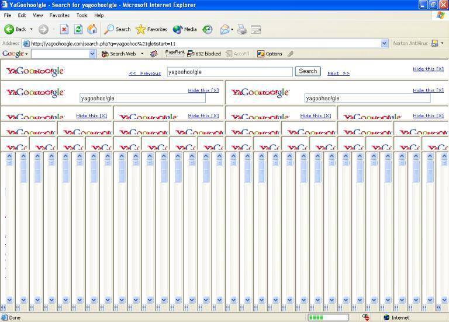Open the Help menu
This screenshot has width=449, height=322.
point(99,15)
